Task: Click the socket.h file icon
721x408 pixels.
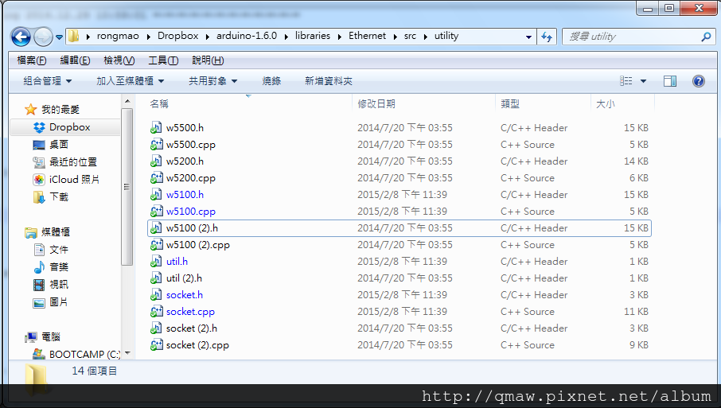Action: pyautogui.click(x=156, y=294)
